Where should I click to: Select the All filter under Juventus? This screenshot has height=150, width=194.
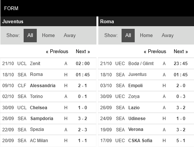pos(30,36)
